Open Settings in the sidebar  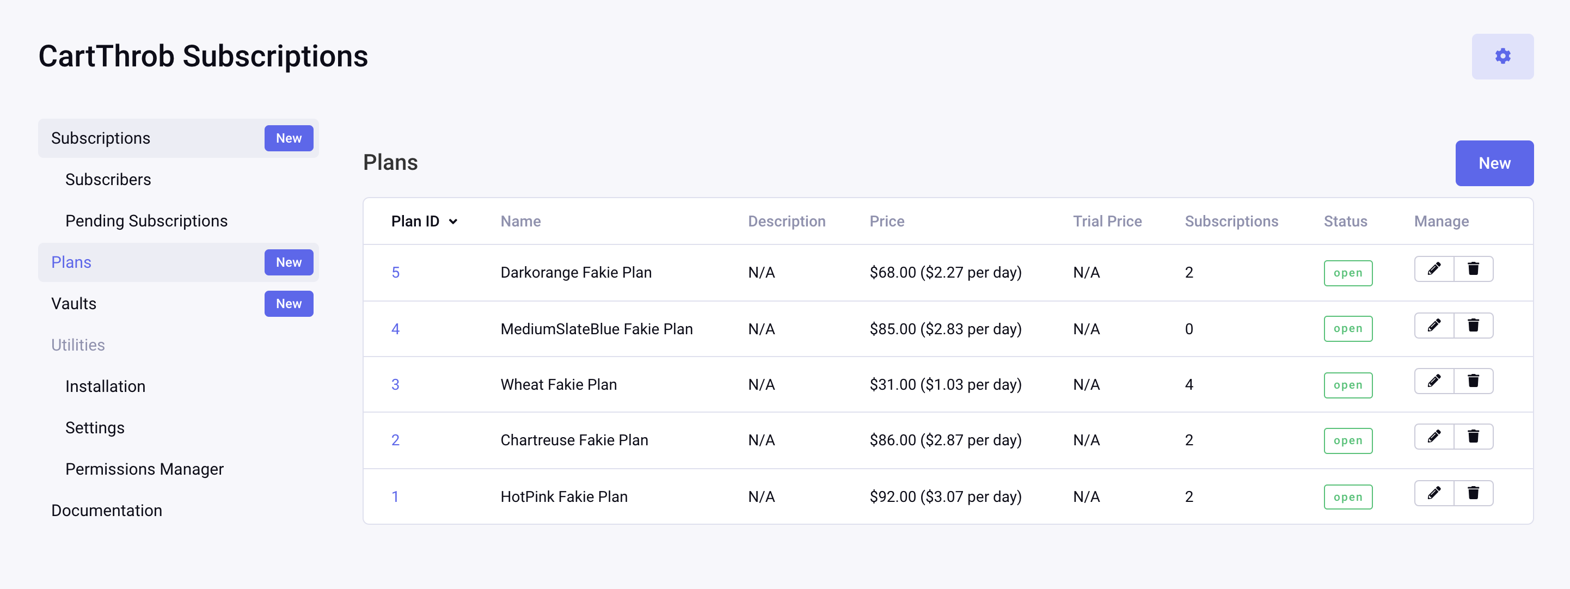[x=95, y=428]
